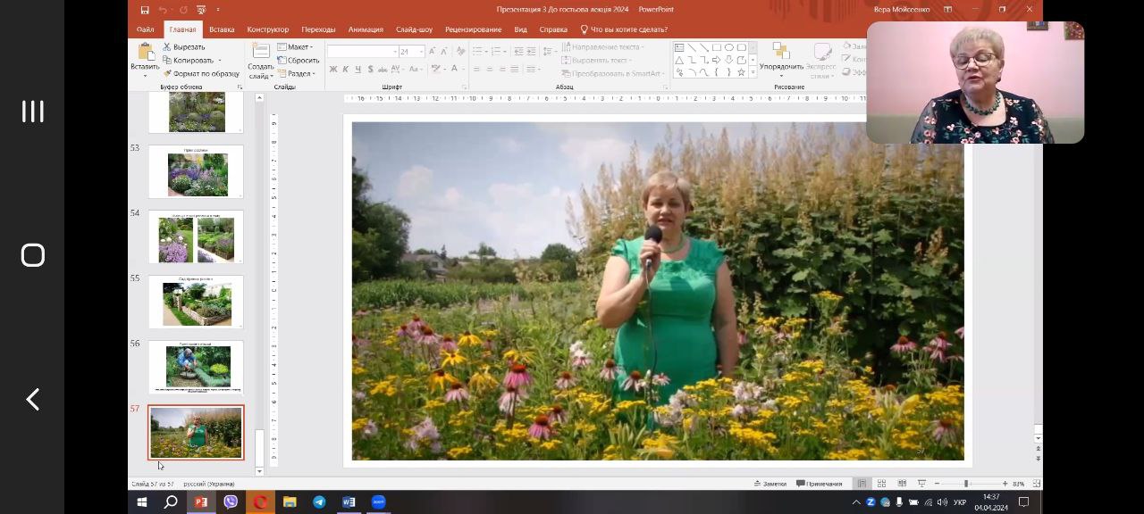Click the Create Slide (Создать слайд) icon
This screenshot has width=1144, height=514.
click(x=260, y=54)
